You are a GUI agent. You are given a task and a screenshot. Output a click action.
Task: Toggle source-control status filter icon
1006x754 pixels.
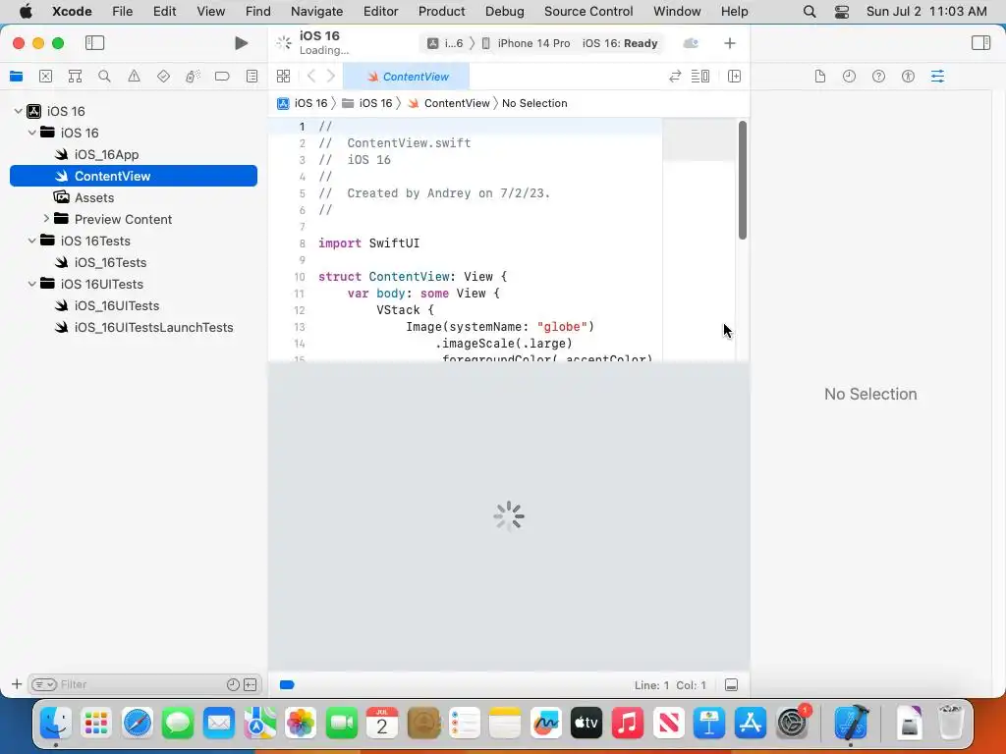point(251,684)
